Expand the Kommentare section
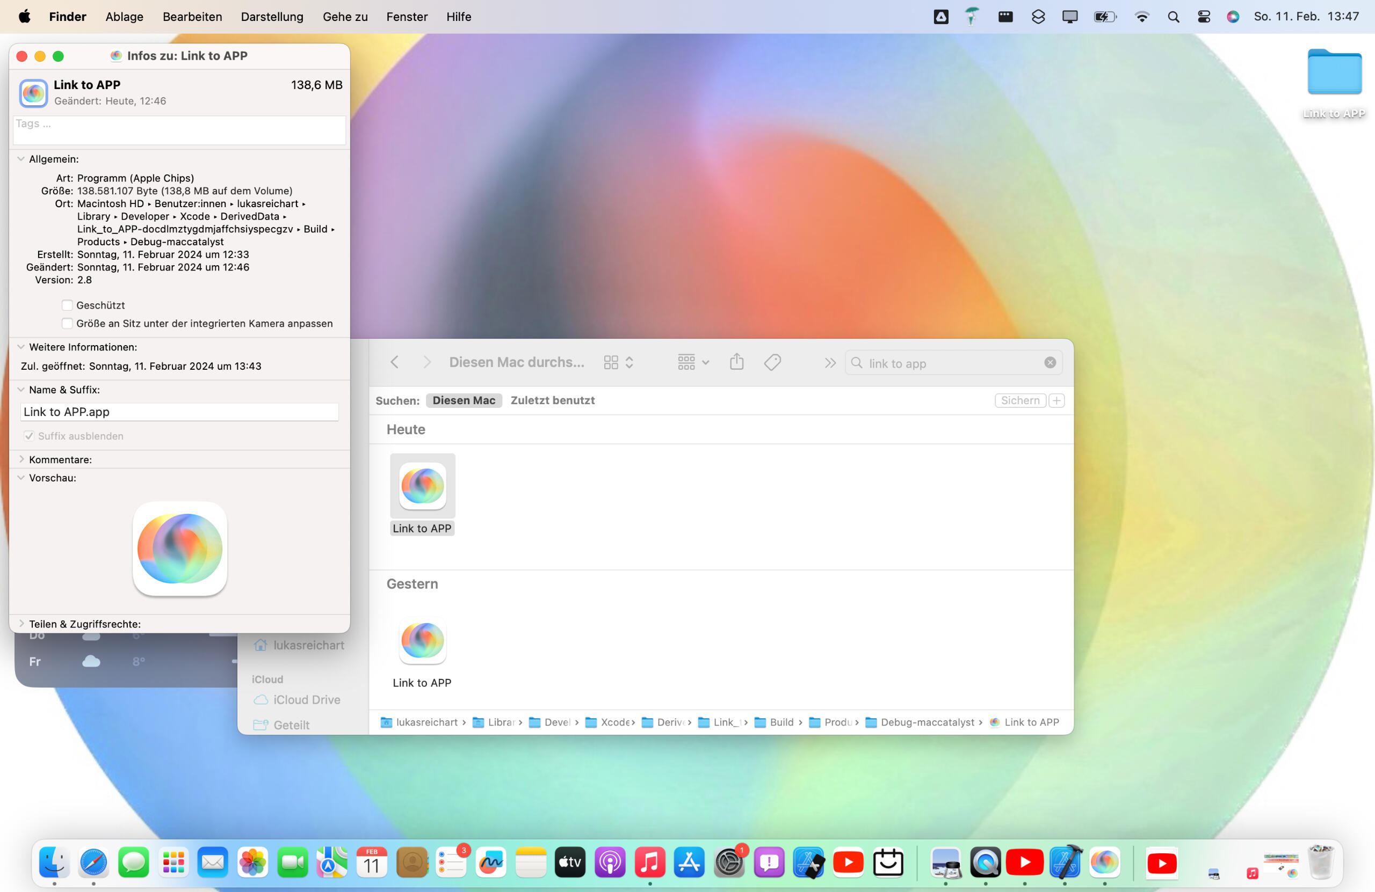This screenshot has height=892, width=1375. click(21, 459)
